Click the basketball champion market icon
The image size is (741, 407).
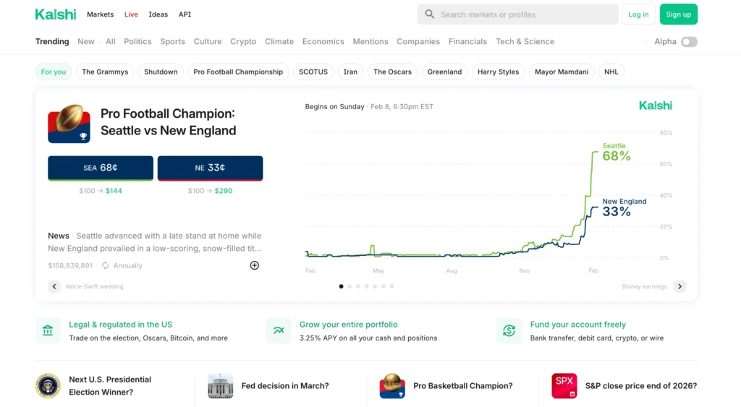[x=392, y=386]
